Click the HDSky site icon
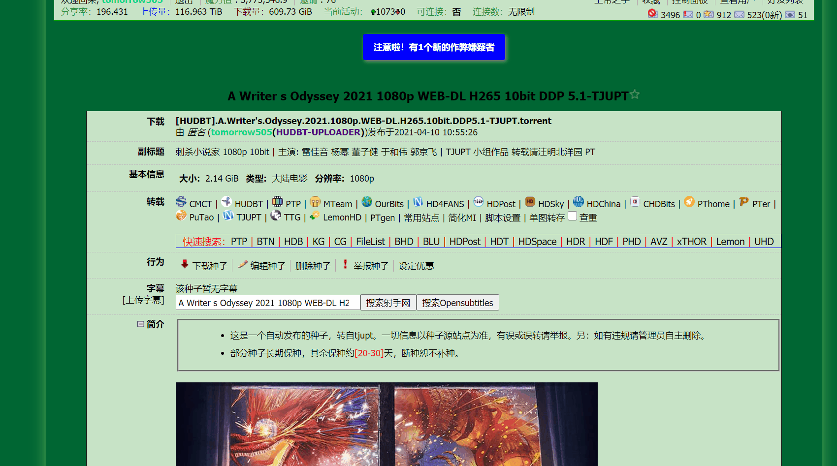 (x=530, y=201)
